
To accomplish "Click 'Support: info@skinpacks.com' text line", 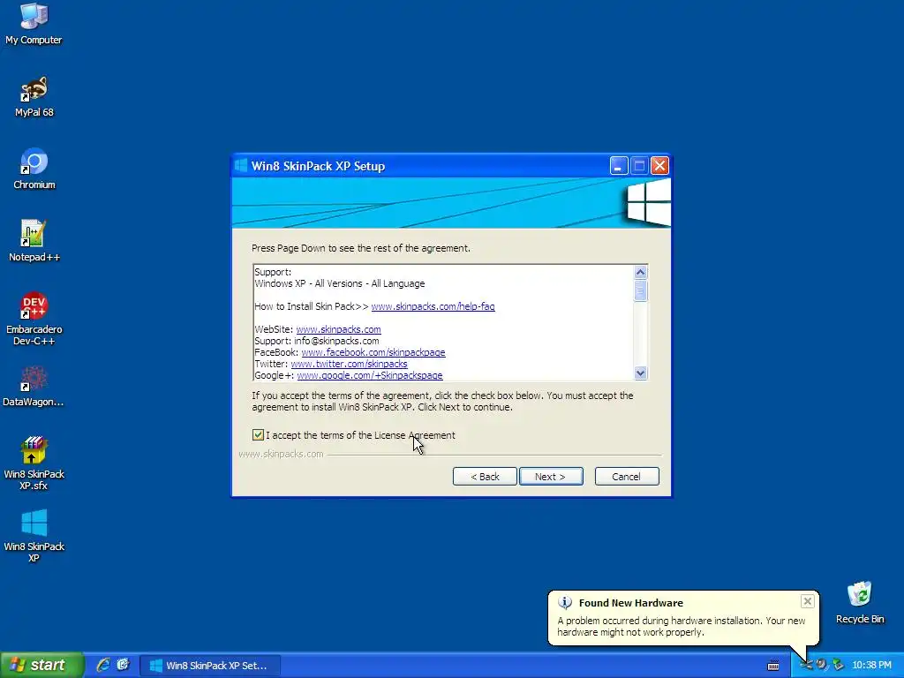I will point(317,342).
